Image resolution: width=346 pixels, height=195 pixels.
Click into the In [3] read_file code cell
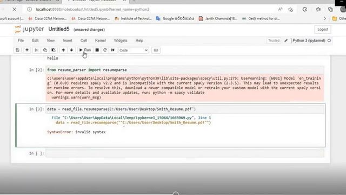[x=185, y=109]
